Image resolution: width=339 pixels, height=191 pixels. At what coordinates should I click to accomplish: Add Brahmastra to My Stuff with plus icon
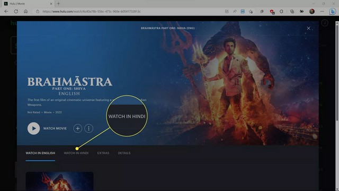click(x=78, y=128)
